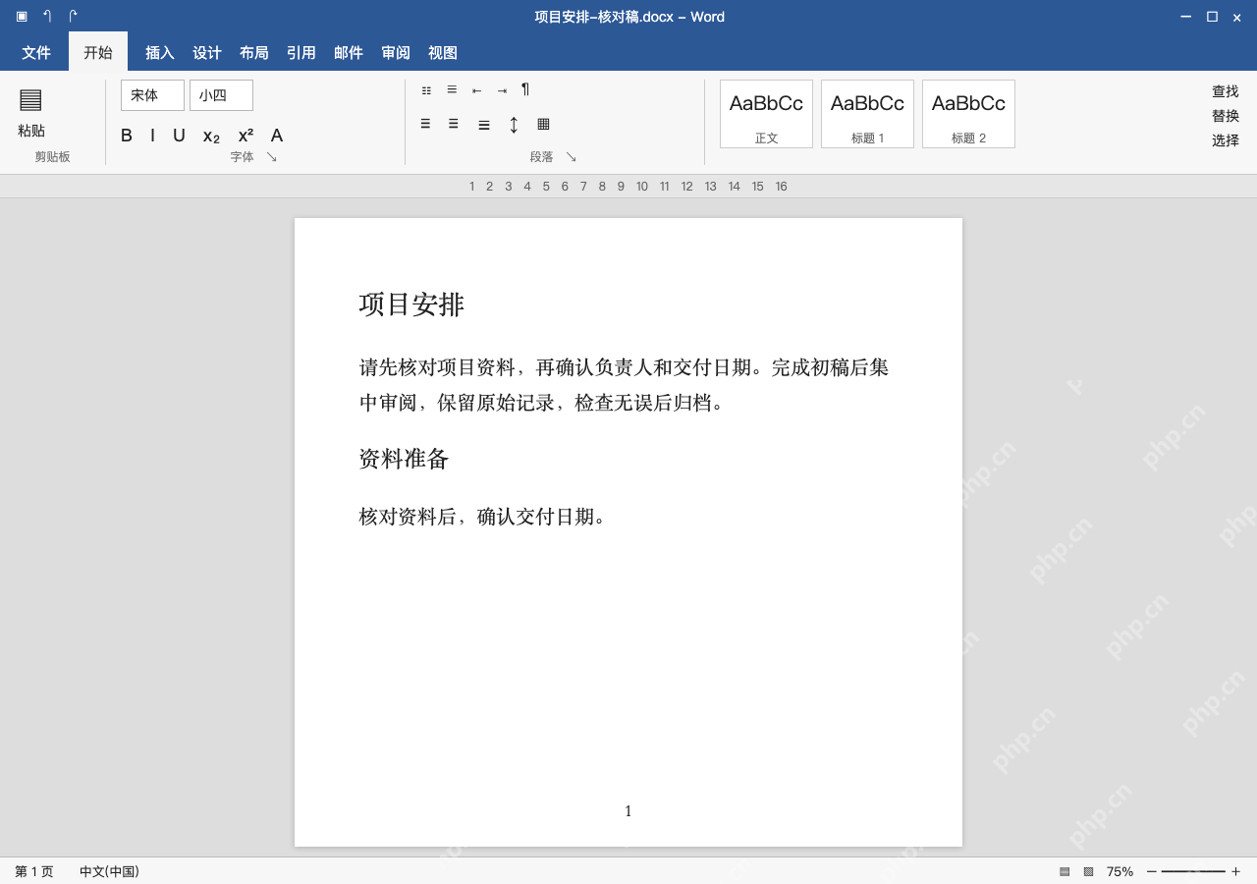This screenshot has height=884, width=1257.
Task: Switch to the 审阅 tab
Action: (x=396, y=53)
